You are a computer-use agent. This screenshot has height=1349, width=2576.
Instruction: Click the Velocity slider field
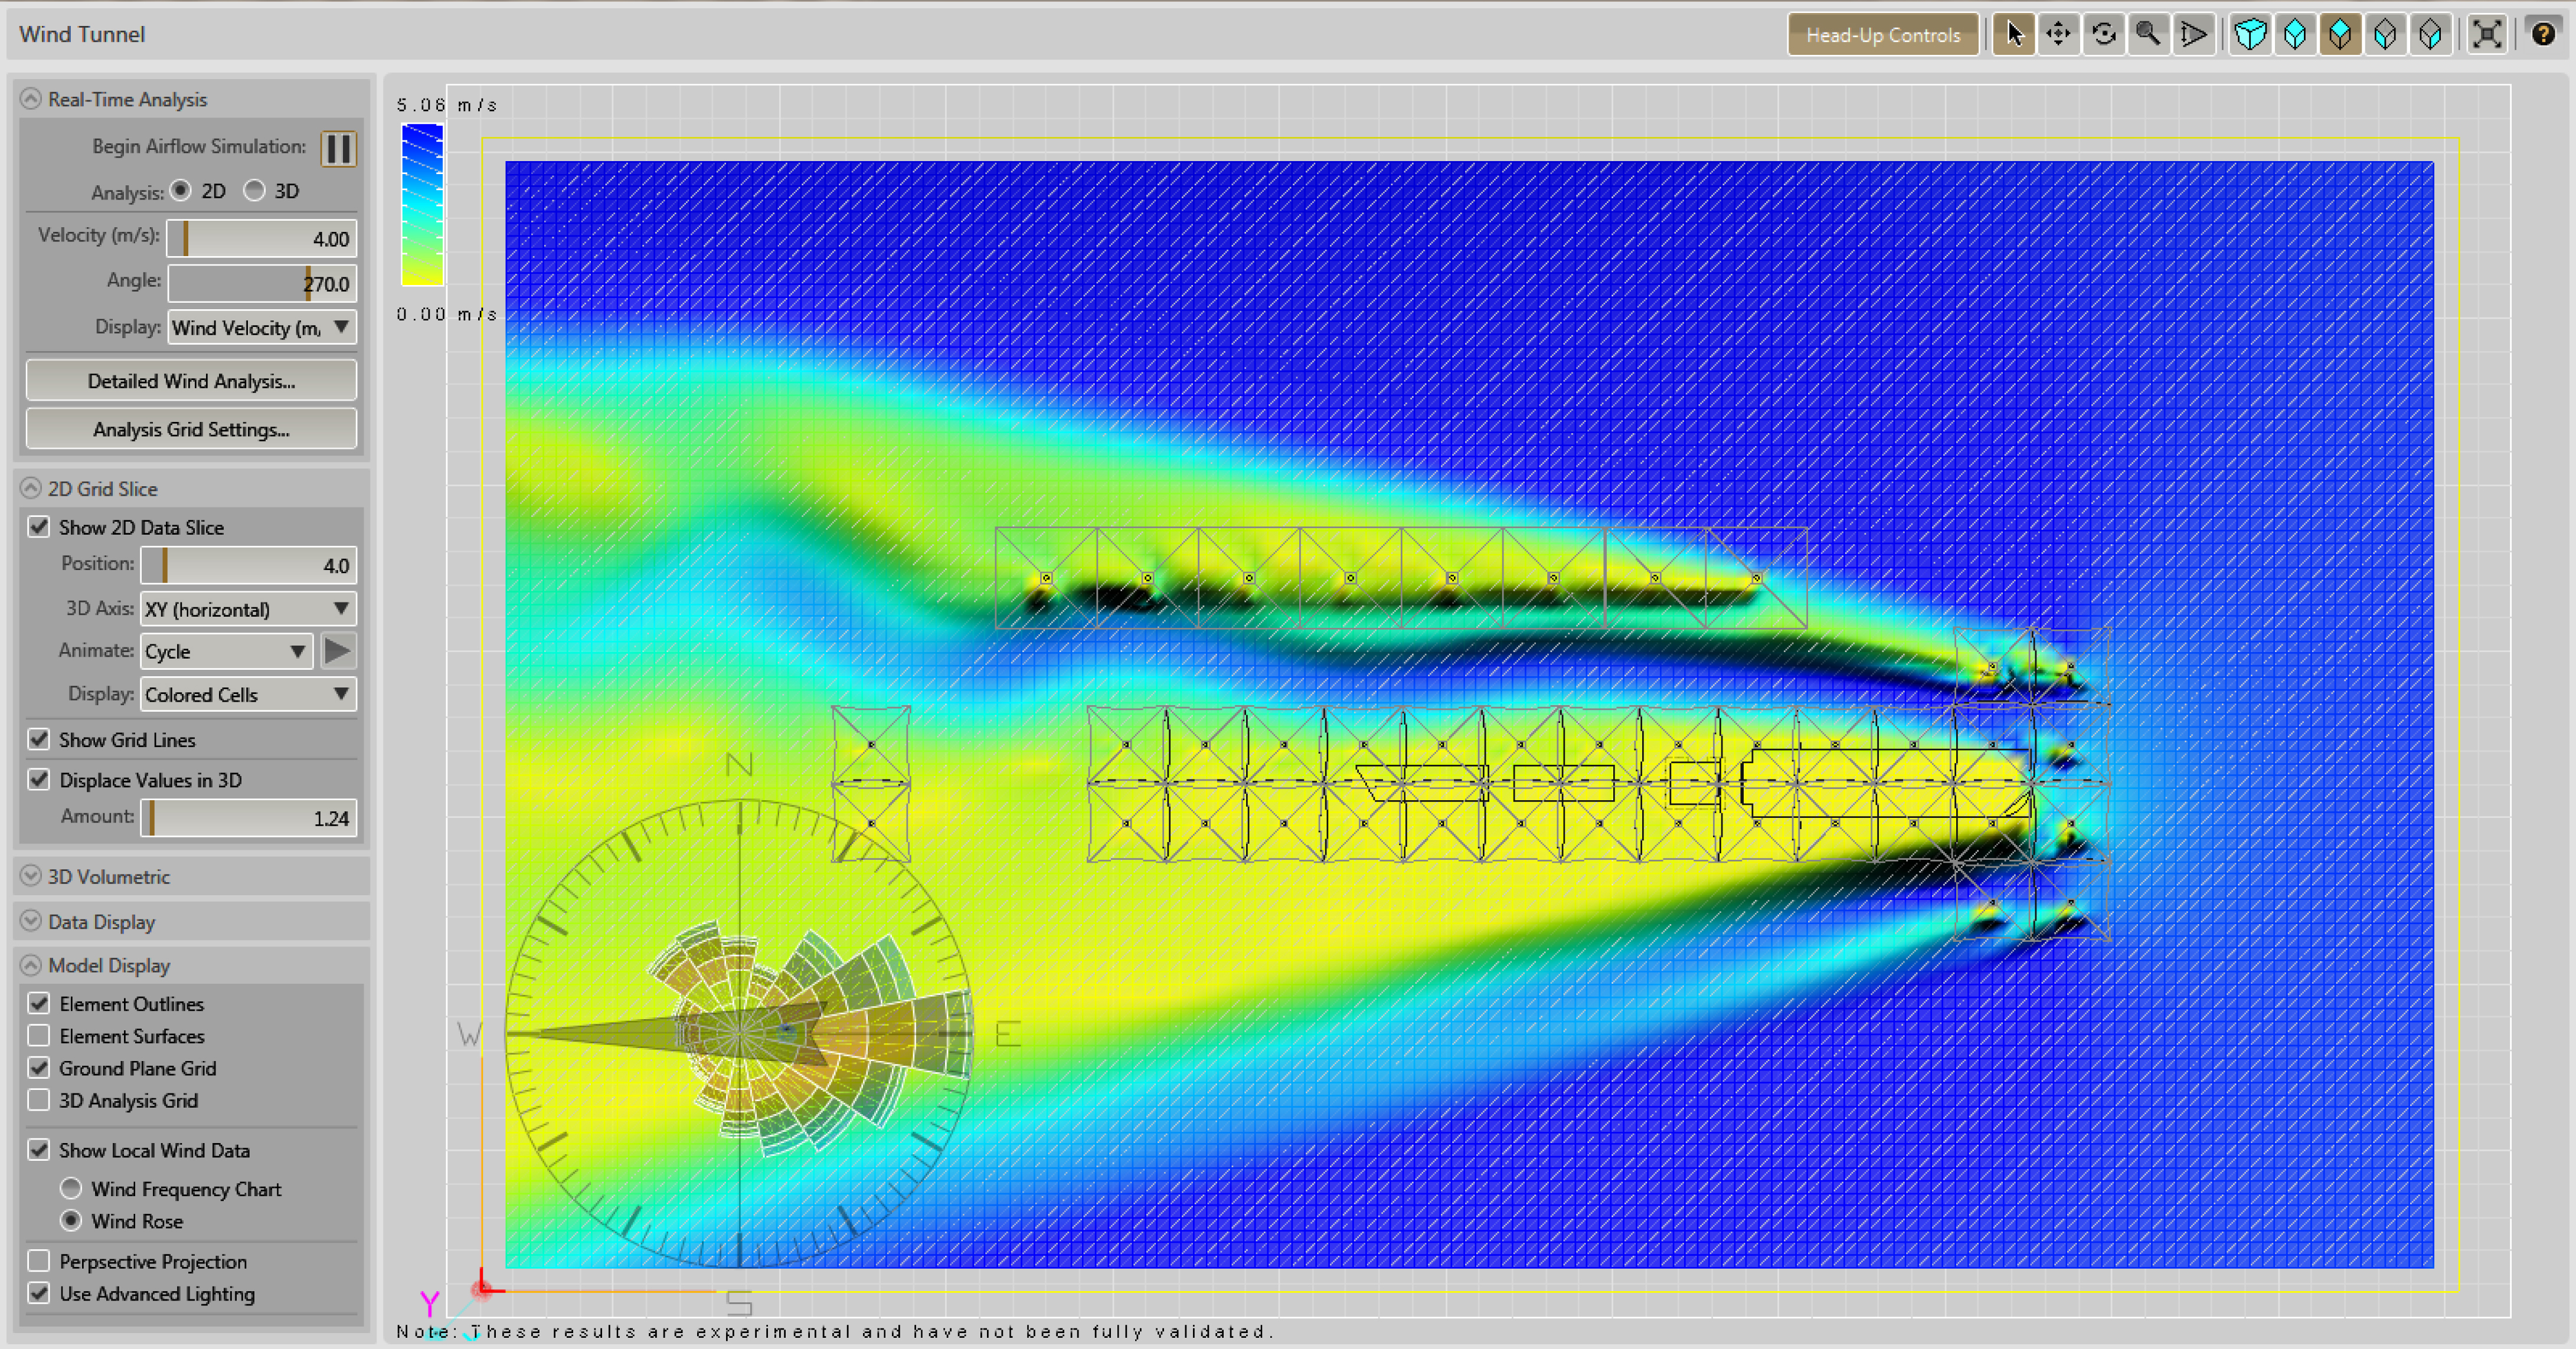[x=261, y=239]
